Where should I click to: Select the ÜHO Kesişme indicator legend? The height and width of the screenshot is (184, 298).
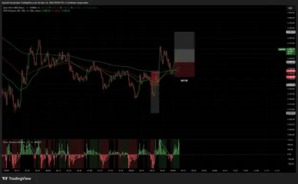22,11
